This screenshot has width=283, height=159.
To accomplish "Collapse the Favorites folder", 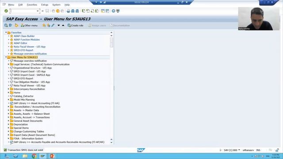I will point(6,32).
